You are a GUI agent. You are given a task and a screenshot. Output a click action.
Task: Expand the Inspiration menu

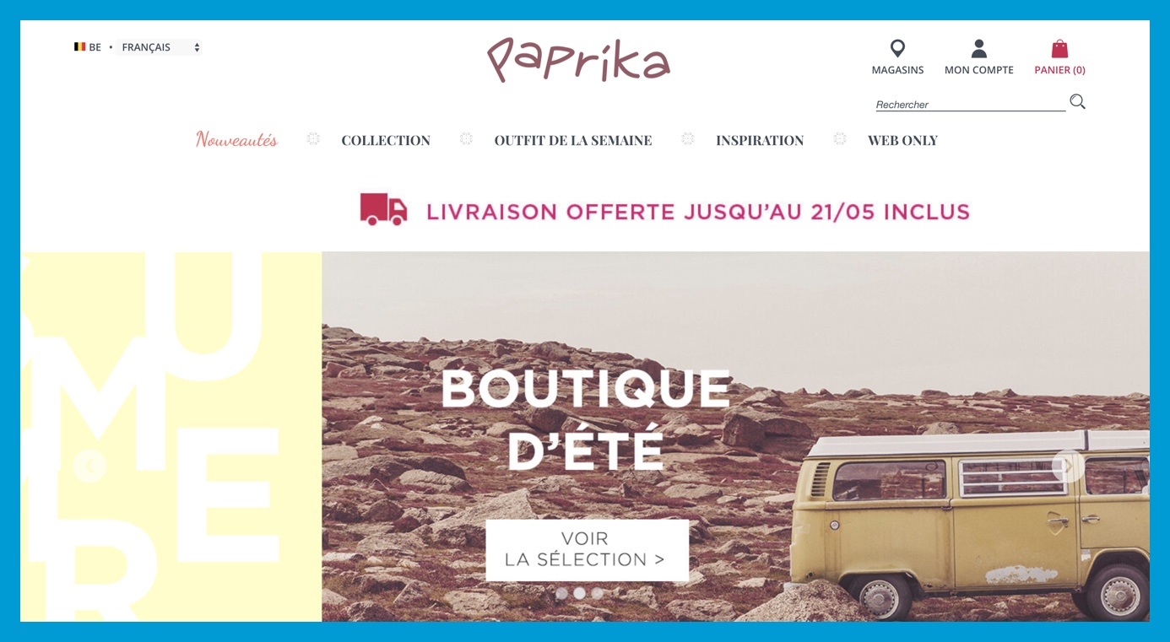[x=760, y=141]
